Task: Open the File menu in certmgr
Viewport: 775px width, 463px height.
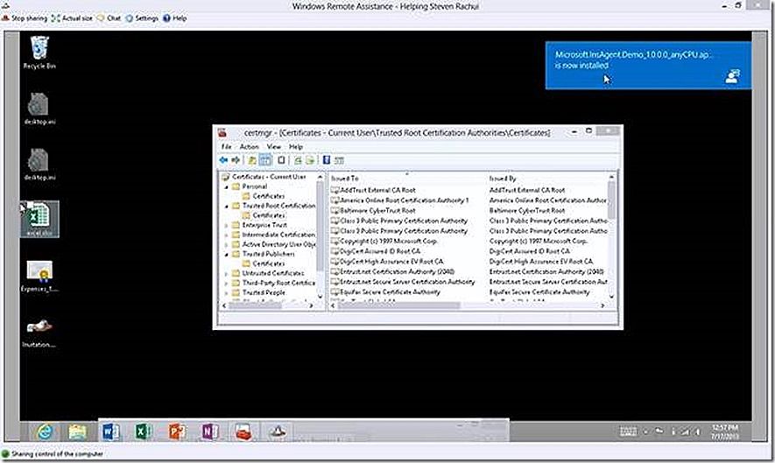Action: [227, 147]
